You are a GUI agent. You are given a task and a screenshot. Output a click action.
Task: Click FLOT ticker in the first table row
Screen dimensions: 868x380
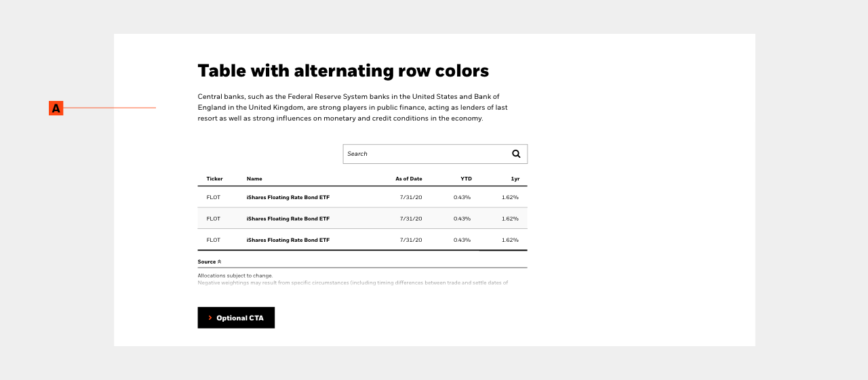[214, 197]
